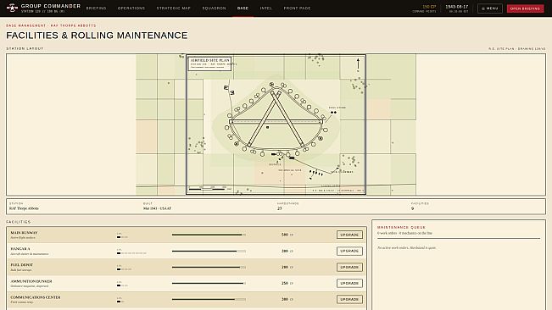Image resolution: width=552 pixels, height=310 pixels.
Task: Go to the Strategic Map tab
Action: click(174, 8)
